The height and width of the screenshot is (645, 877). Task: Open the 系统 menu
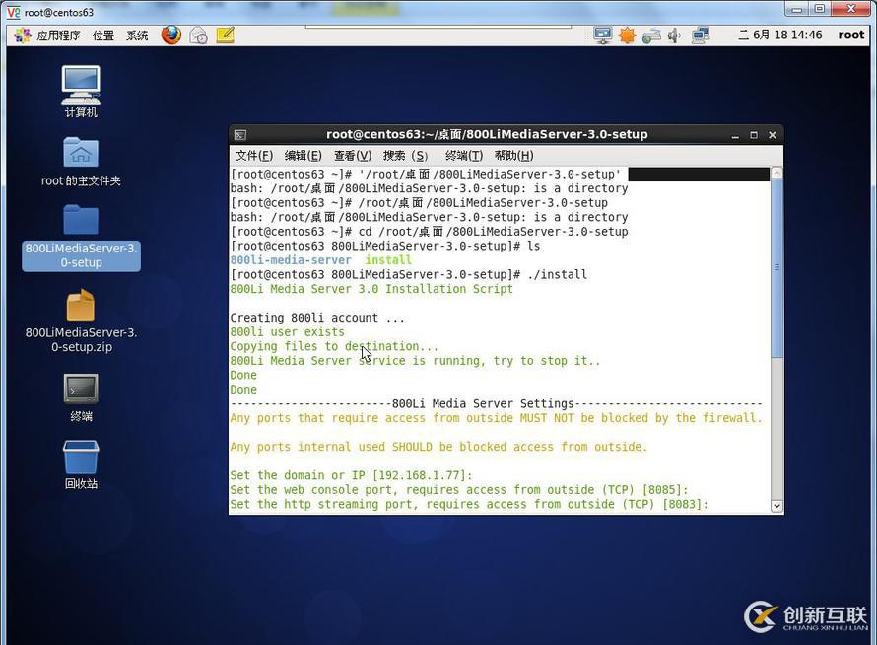tap(137, 35)
